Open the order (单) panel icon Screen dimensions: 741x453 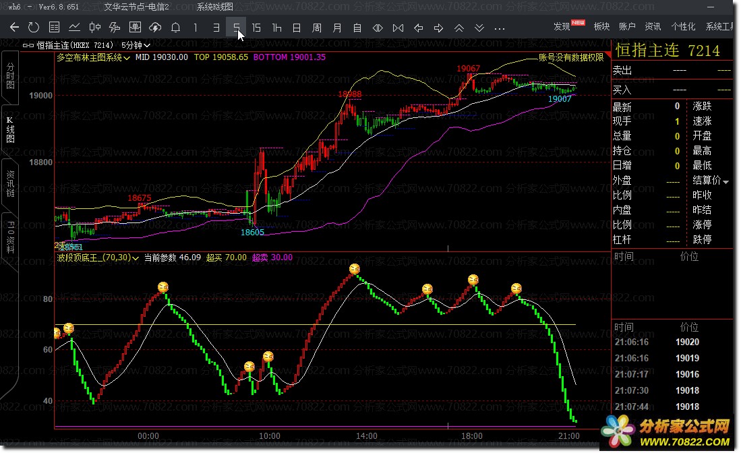point(135,28)
